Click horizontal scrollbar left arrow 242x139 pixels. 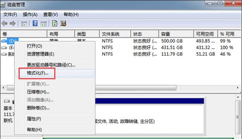click(3, 88)
